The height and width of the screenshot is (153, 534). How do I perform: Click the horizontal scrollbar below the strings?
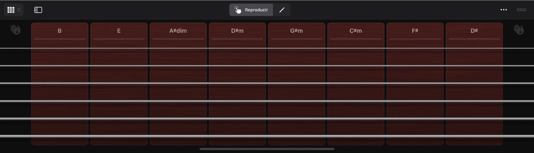tap(267, 149)
